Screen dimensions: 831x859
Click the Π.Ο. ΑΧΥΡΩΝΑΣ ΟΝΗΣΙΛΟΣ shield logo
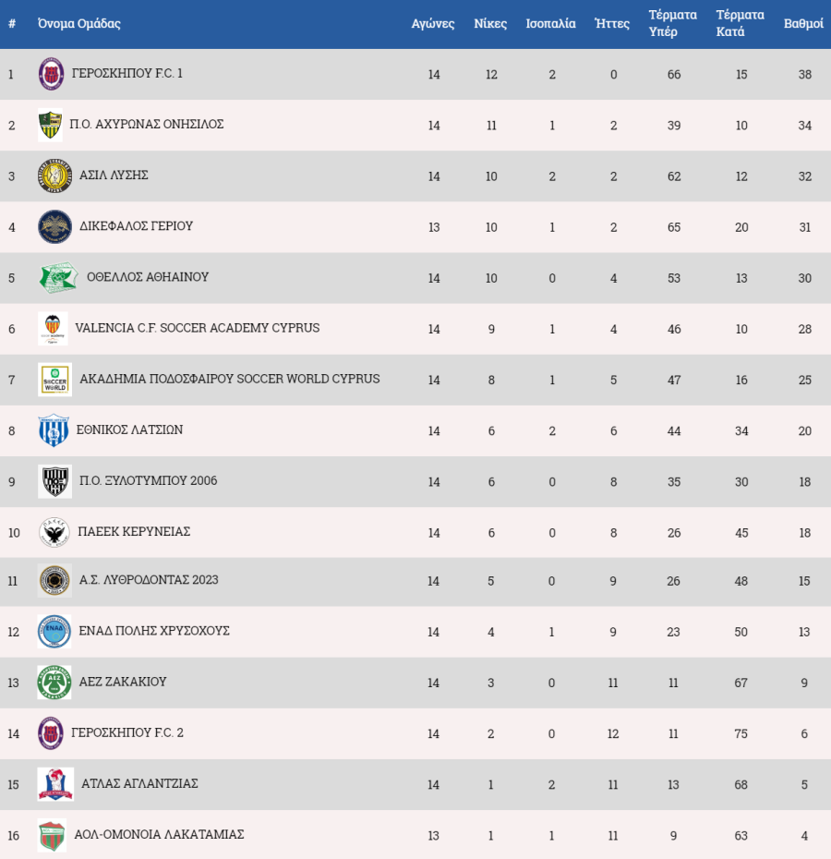50,125
